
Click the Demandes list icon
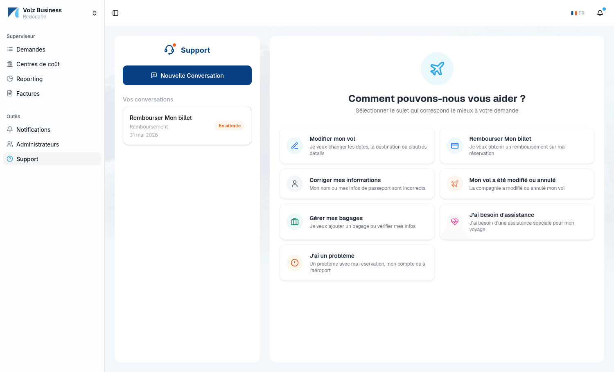tap(10, 49)
